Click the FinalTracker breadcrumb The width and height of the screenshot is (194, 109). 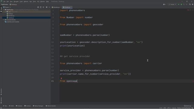(5, 5)
